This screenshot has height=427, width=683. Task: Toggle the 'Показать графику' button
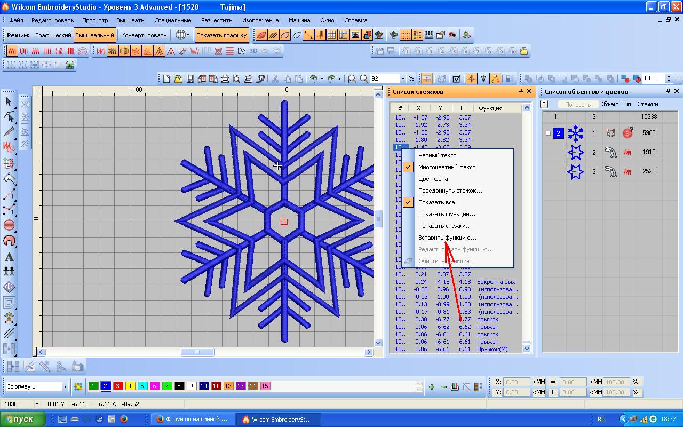click(x=221, y=35)
